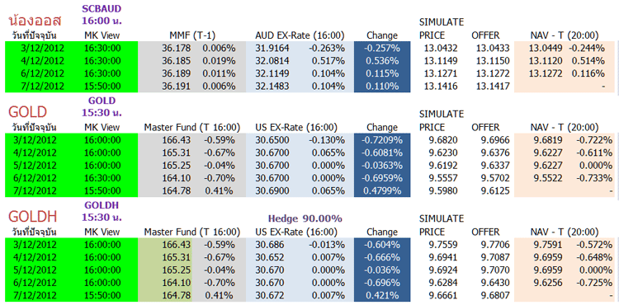Select GOLDH MK View time 15:50:00
This screenshot has width=619, height=305.
point(102,295)
